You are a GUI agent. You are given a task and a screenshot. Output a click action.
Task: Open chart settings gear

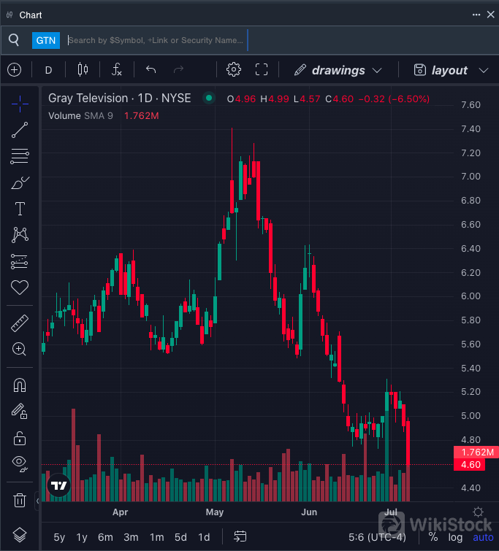[234, 70]
